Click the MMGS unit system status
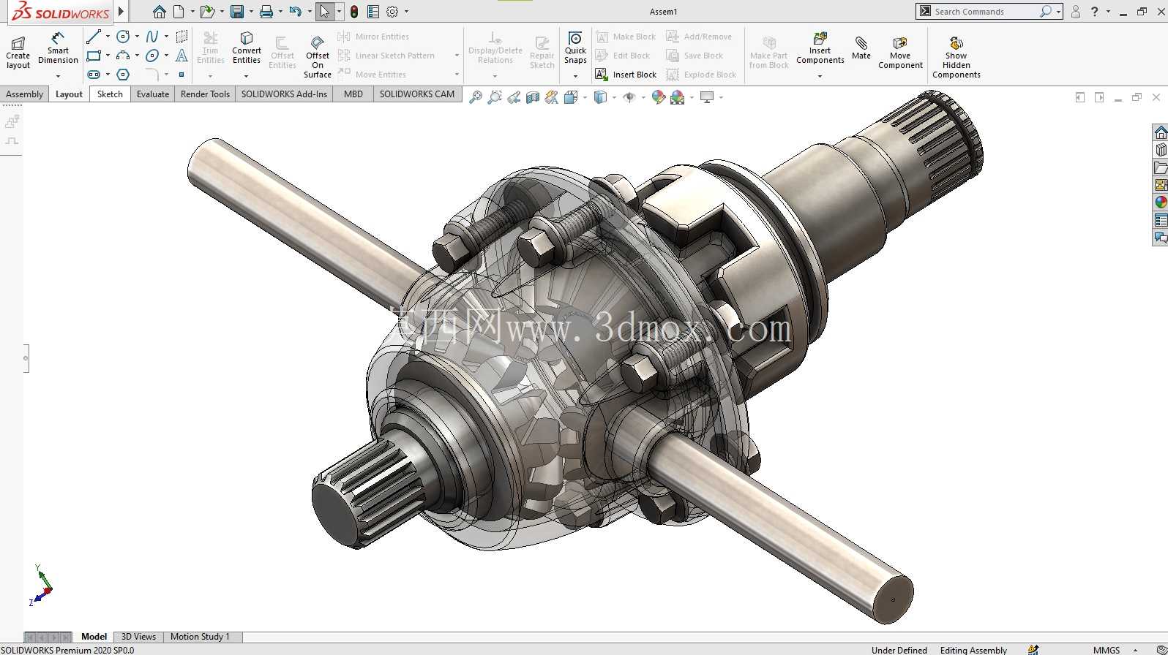Screen dimensions: 1168x655 tap(1107, 650)
